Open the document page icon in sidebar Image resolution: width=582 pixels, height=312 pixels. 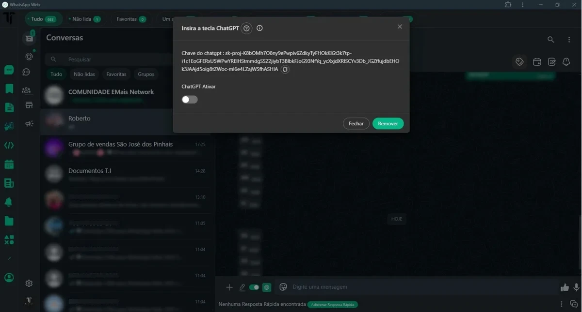pos(9,107)
